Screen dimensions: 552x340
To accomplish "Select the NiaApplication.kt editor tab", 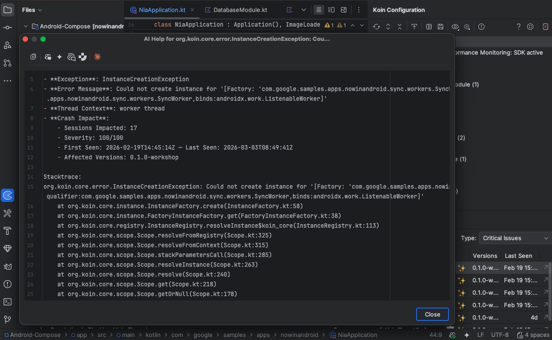I will (x=163, y=10).
